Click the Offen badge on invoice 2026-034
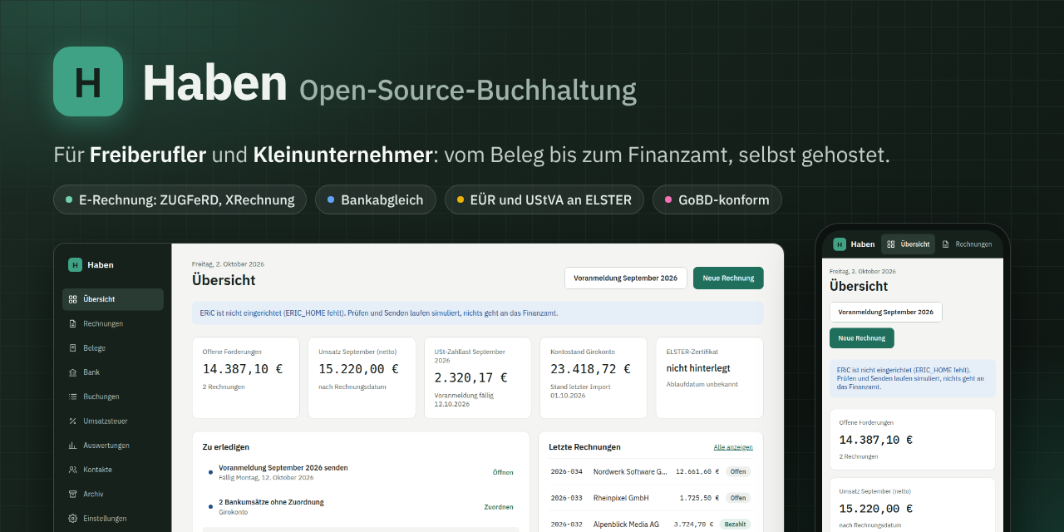Viewport: 1064px width, 532px height. 738,471
